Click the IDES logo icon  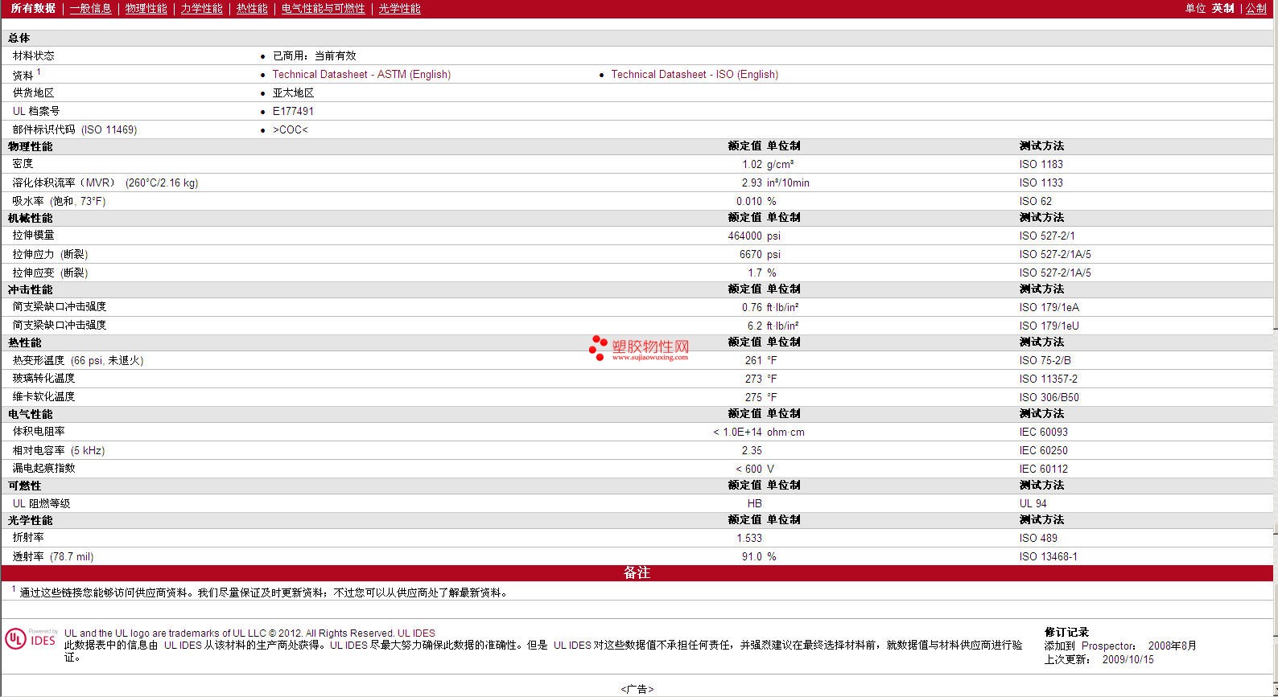pyautogui.click(x=31, y=639)
